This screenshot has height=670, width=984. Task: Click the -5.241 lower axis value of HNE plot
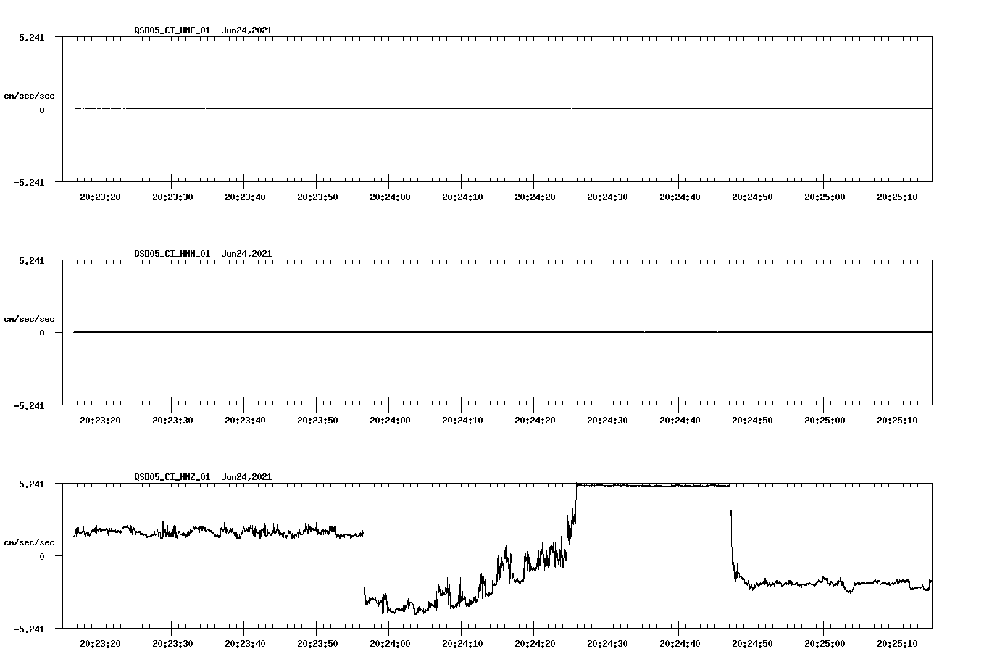[29, 182]
